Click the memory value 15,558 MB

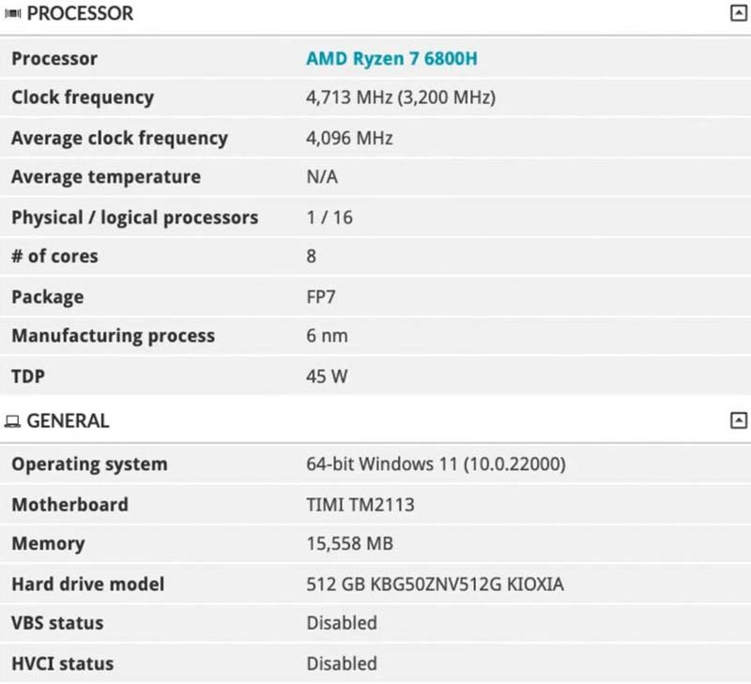[x=349, y=544]
